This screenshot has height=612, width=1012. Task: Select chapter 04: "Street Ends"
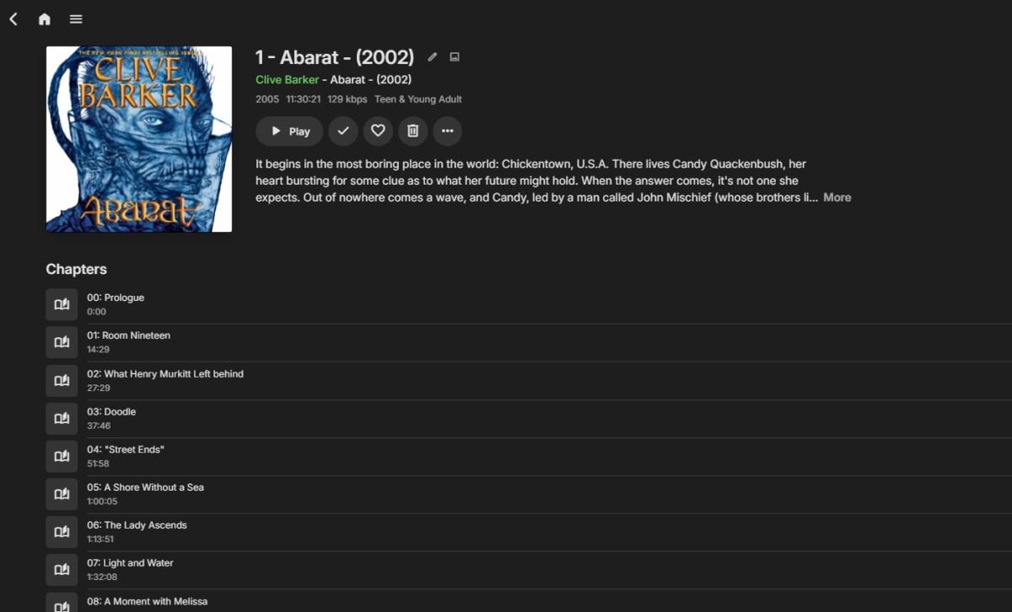click(x=549, y=456)
